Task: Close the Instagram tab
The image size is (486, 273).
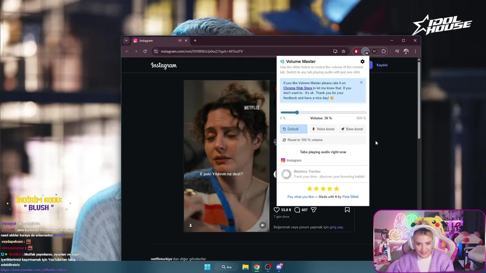Action: click(x=186, y=41)
